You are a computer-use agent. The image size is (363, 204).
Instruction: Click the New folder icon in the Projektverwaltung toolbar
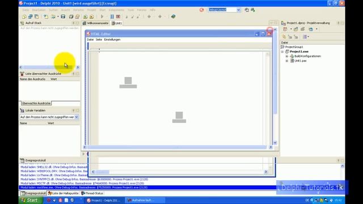click(x=296, y=29)
